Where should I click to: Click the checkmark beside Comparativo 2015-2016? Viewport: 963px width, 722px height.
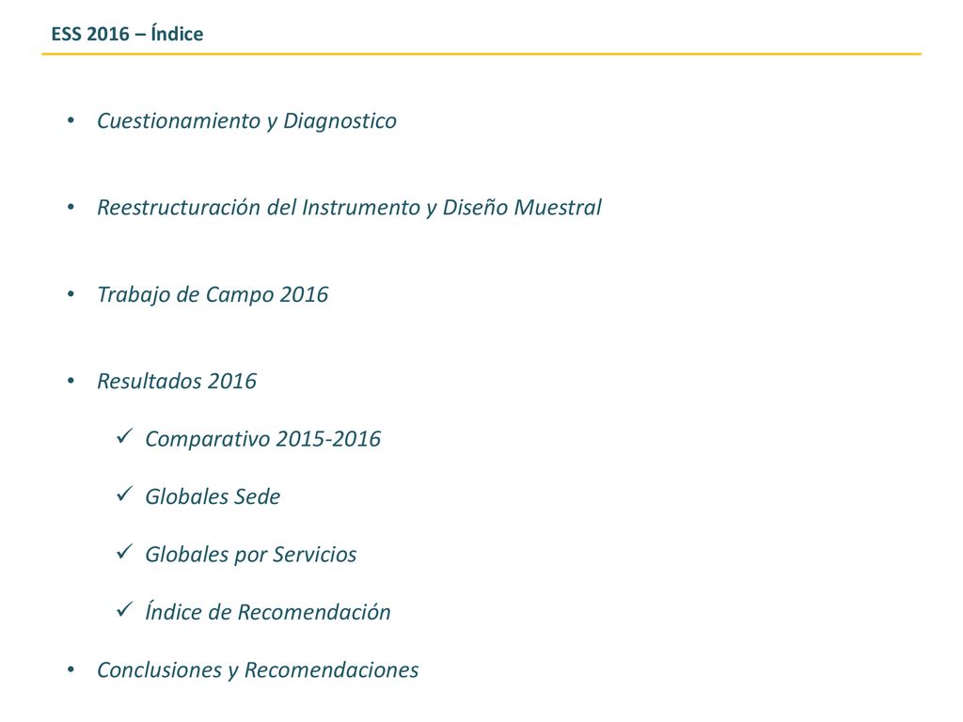click(x=125, y=436)
